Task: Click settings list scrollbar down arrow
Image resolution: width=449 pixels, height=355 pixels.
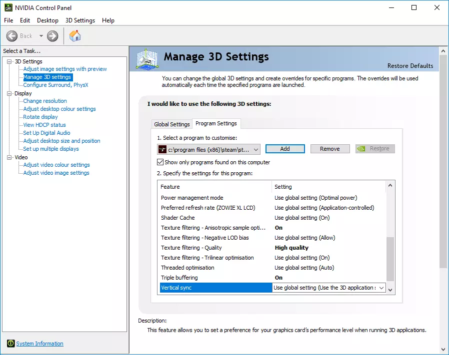Action: click(390, 290)
